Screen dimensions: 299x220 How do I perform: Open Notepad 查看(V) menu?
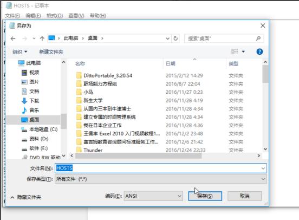[x=76, y=16]
